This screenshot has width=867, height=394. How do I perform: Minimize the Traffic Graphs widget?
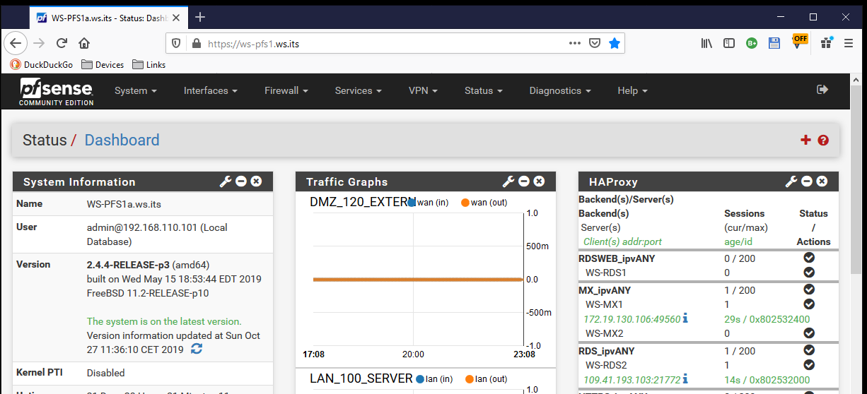point(524,181)
